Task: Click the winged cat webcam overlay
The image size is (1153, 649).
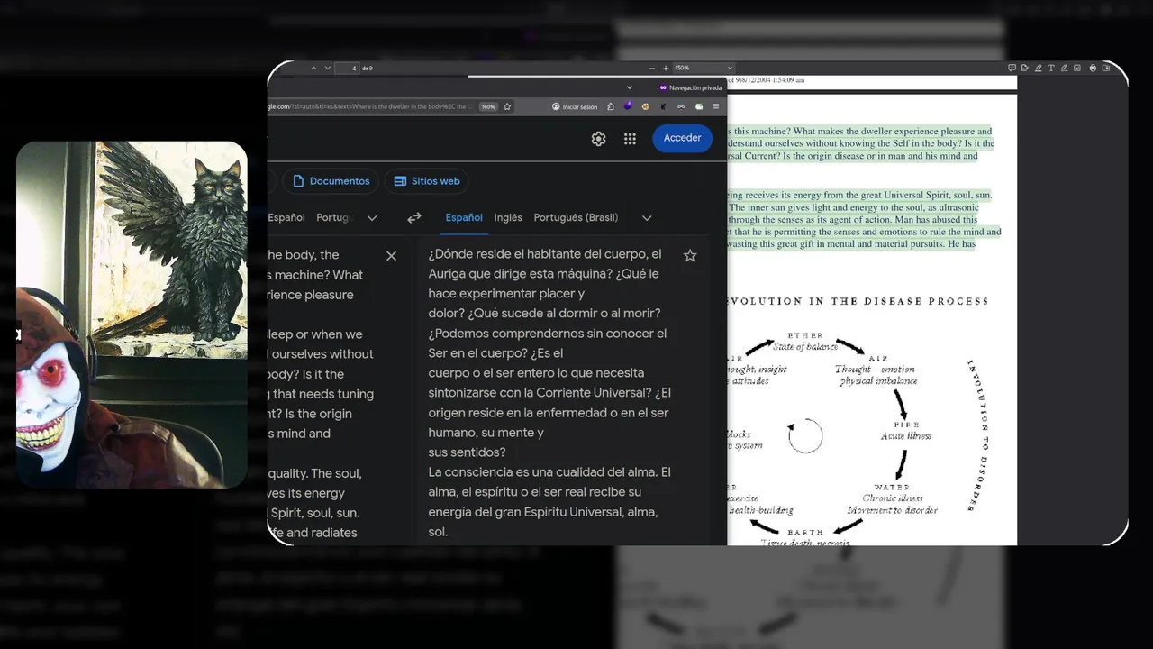Action: coord(132,315)
